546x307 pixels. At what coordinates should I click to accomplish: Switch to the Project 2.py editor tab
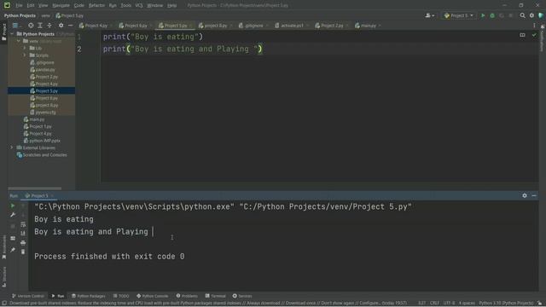click(331, 26)
